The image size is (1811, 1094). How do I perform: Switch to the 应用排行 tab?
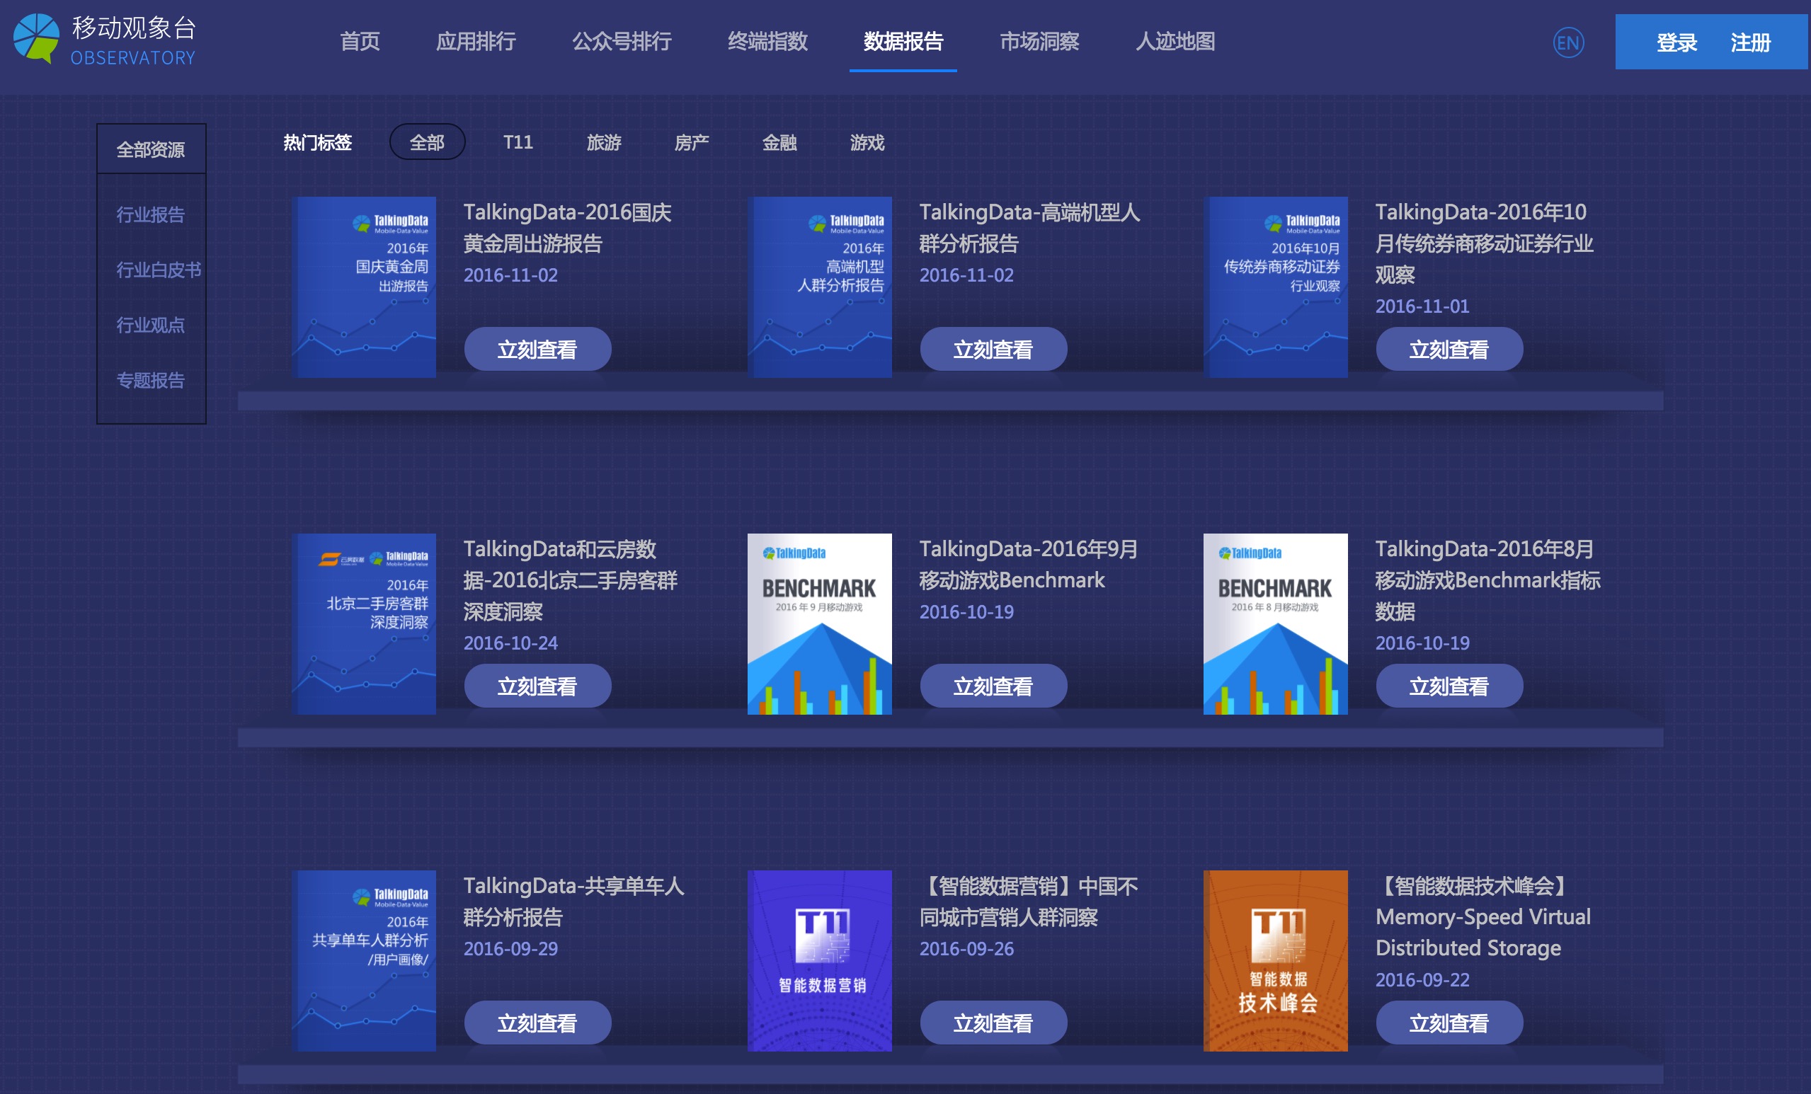(477, 42)
